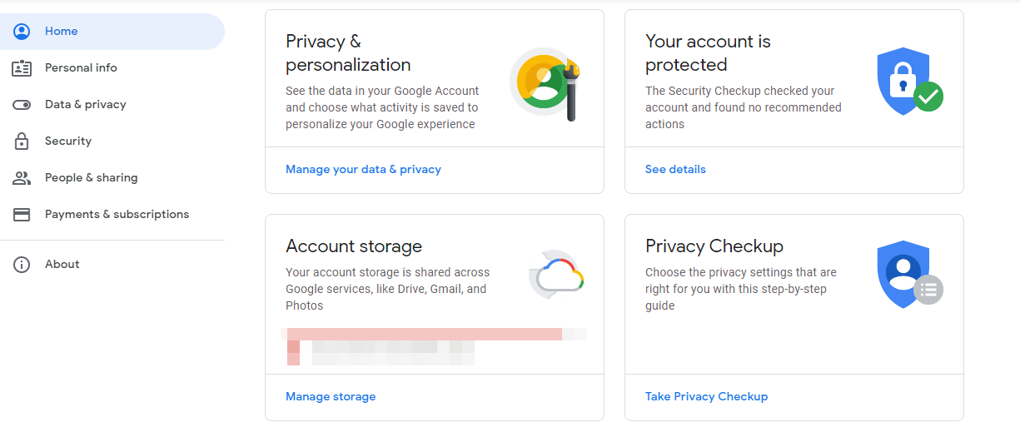Click the Payments credit card icon
Screen dimensions: 1020x437
click(22, 215)
